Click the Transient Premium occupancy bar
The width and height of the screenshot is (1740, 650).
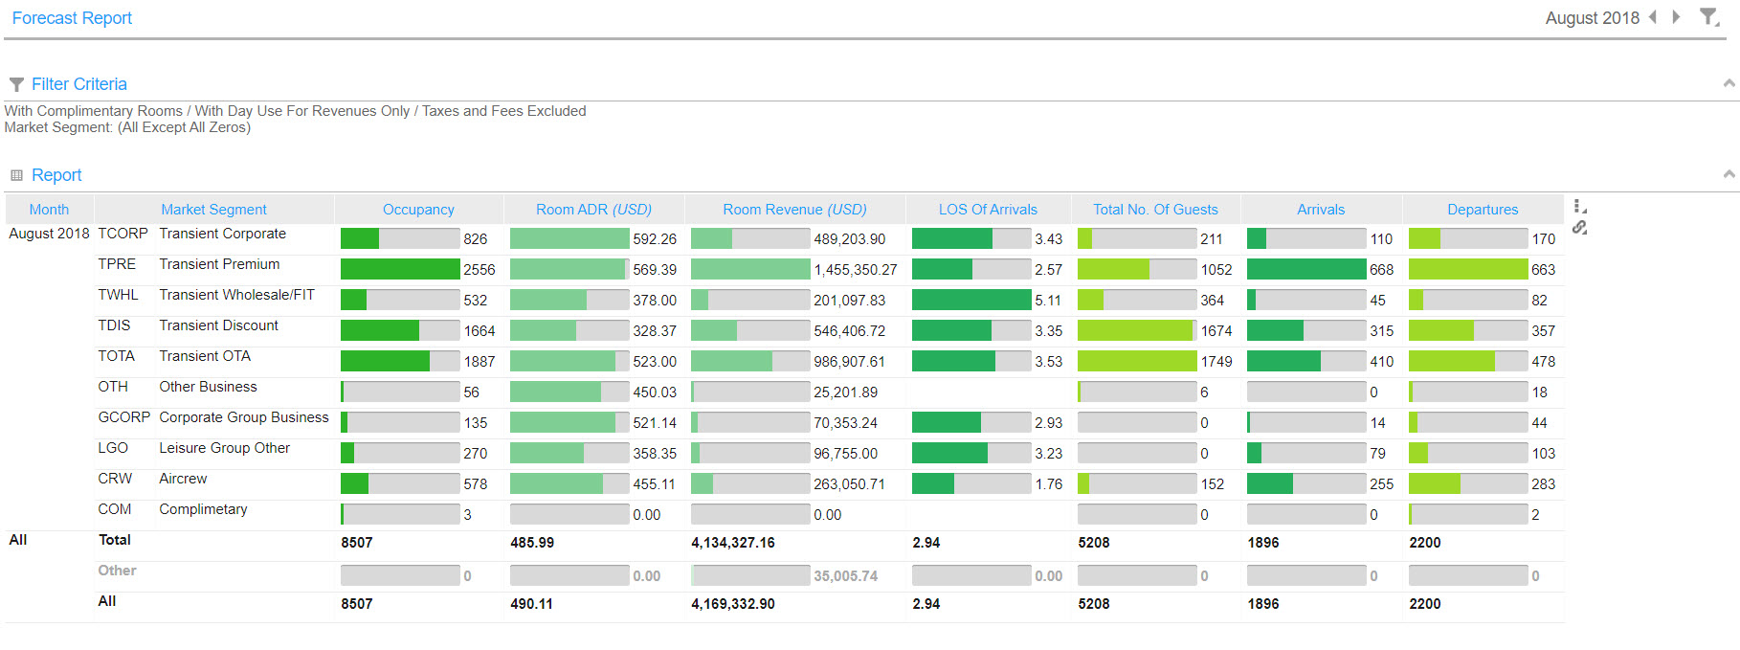[x=400, y=270]
